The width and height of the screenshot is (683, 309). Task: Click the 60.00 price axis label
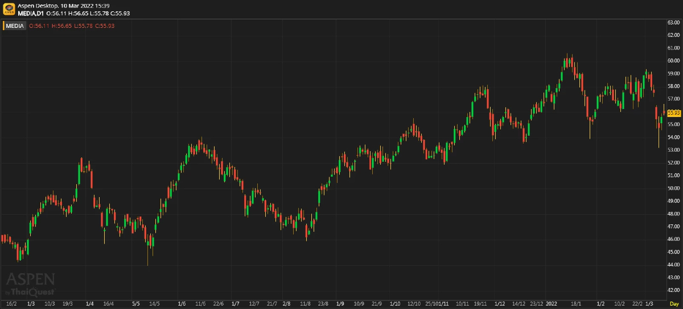[x=674, y=61]
